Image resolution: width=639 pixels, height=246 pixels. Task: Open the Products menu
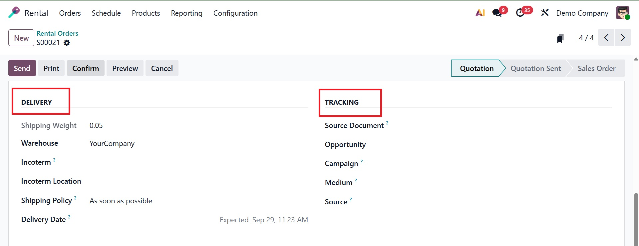pos(146,13)
